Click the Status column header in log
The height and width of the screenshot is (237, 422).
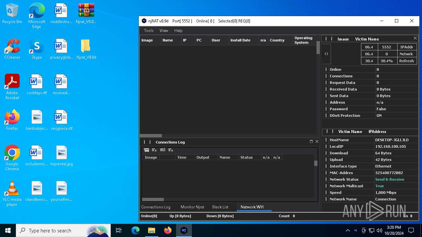coord(250,157)
